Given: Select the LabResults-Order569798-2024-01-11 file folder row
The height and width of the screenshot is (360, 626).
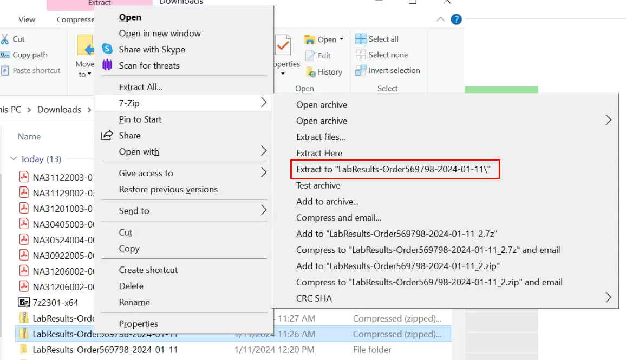Looking at the screenshot, I should coord(105,350).
